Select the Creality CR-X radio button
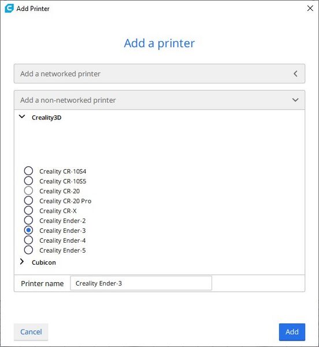 [28, 210]
